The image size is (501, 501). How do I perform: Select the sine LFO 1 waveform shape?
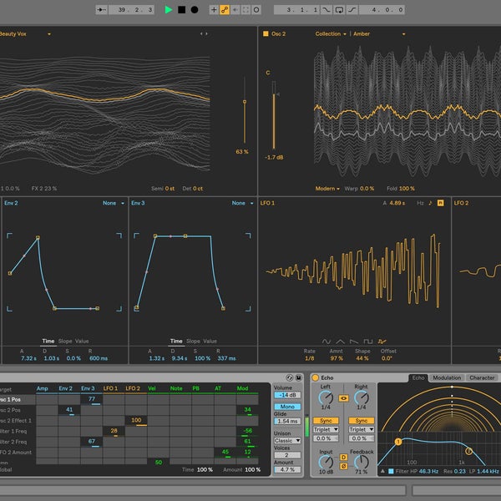point(326,341)
